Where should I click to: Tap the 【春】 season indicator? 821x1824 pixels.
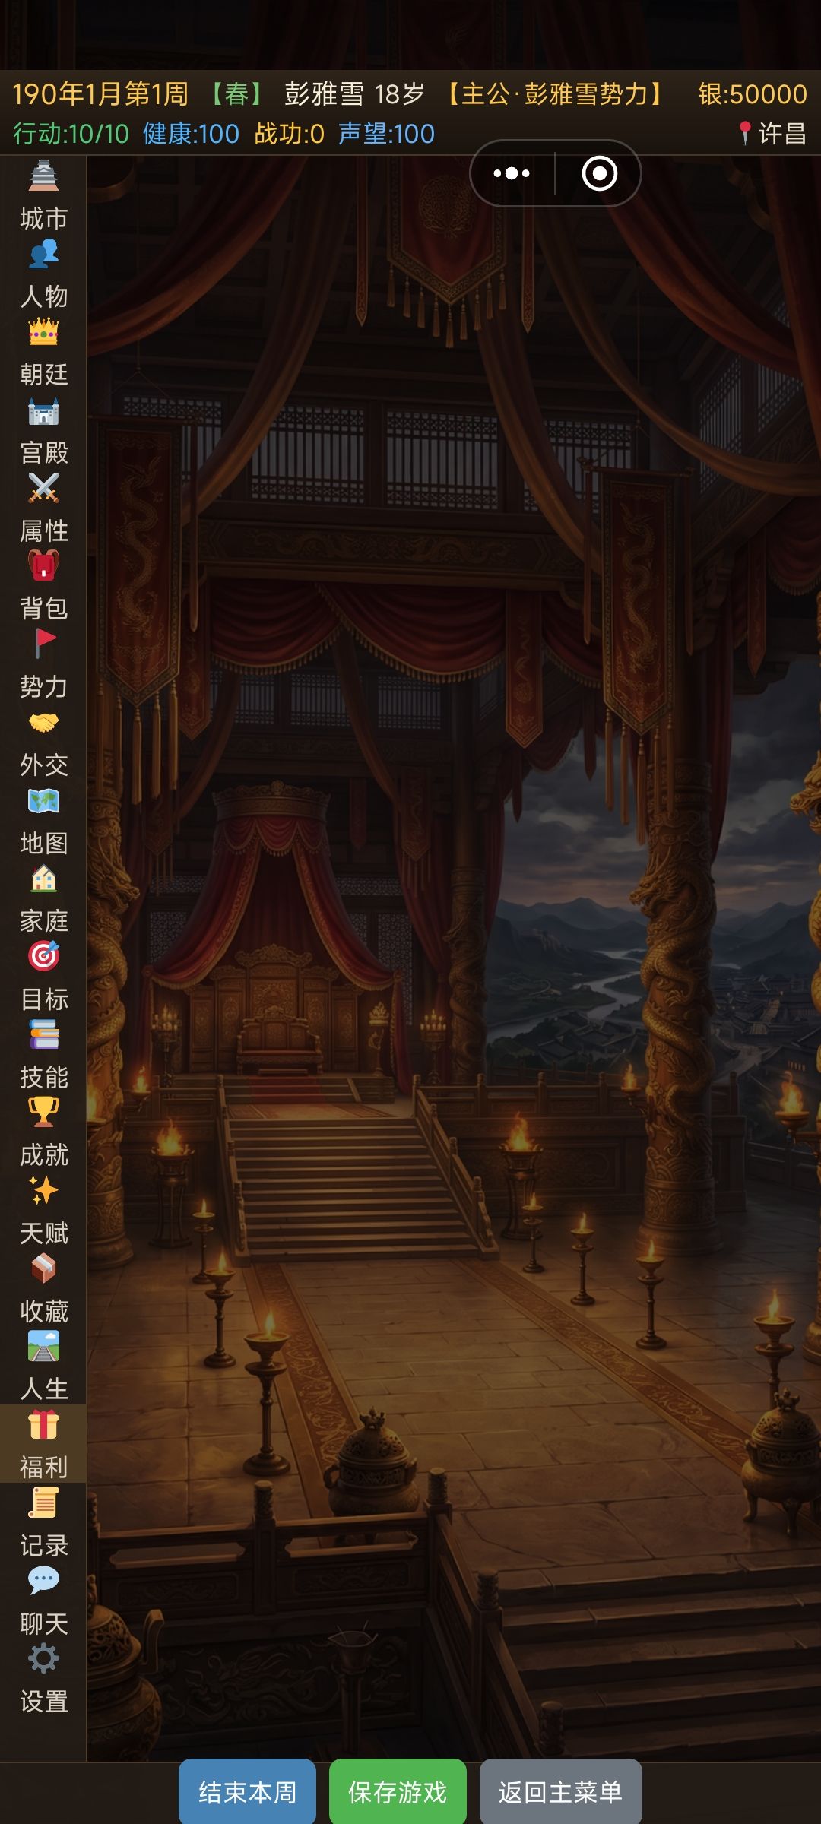coord(236,94)
